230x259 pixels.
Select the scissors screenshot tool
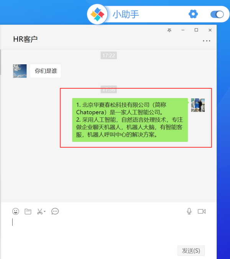[40, 212]
